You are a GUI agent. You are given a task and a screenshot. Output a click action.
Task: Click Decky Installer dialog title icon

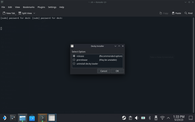pos(72,46)
